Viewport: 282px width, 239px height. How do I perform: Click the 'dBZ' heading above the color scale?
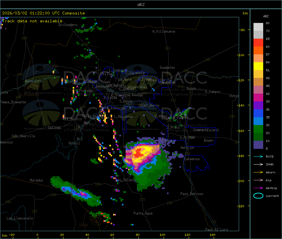click(x=266, y=16)
